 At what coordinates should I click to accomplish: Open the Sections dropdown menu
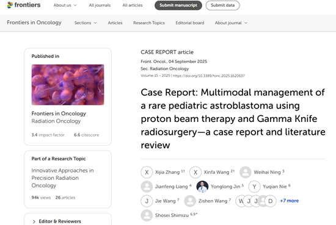[x=86, y=23]
